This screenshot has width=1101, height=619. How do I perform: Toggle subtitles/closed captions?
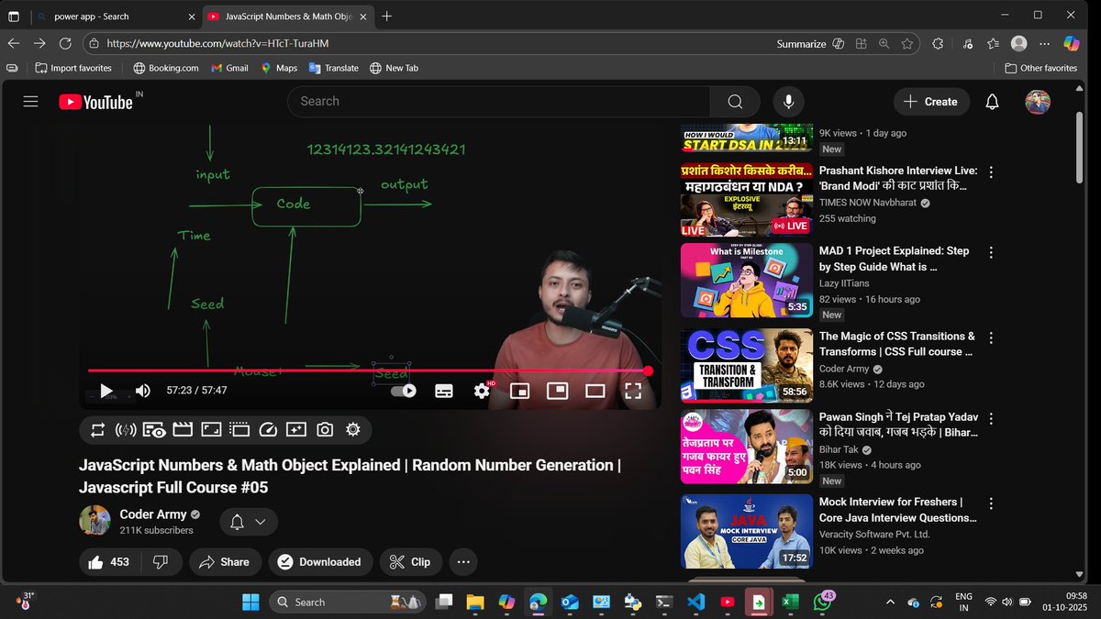(x=443, y=391)
